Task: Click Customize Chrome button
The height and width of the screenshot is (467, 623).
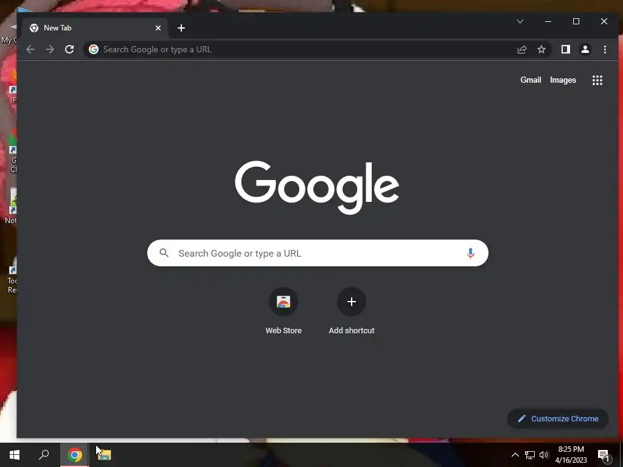Action: click(558, 418)
